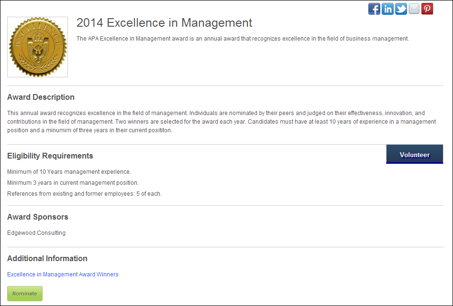
Task: Click the Edgewood Consulting sponsor text
Action: tap(36, 233)
